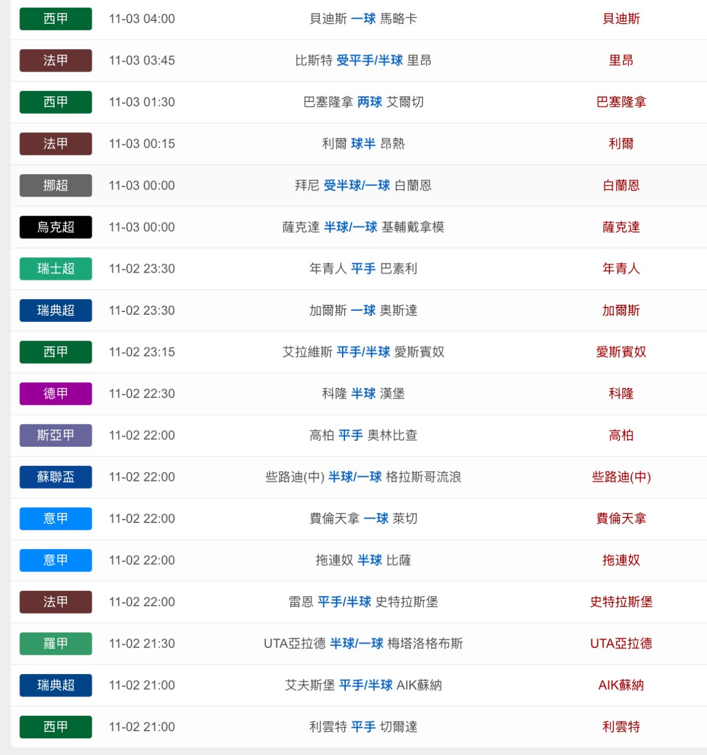Click the 挪超 league badge

coord(56,185)
